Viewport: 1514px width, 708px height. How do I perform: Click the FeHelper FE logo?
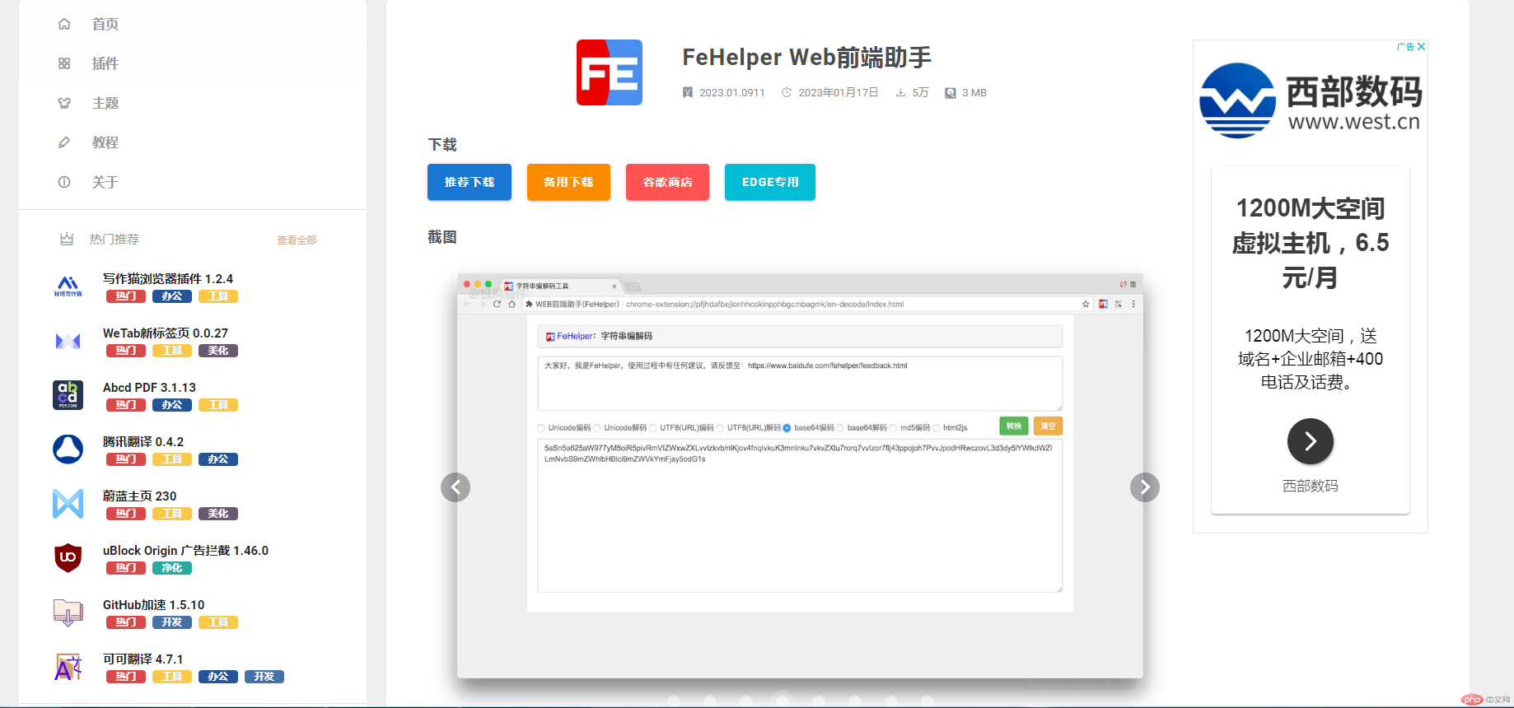tap(610, 72)
